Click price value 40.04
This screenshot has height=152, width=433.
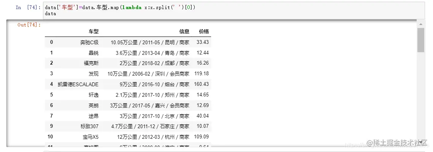[203, 116]
